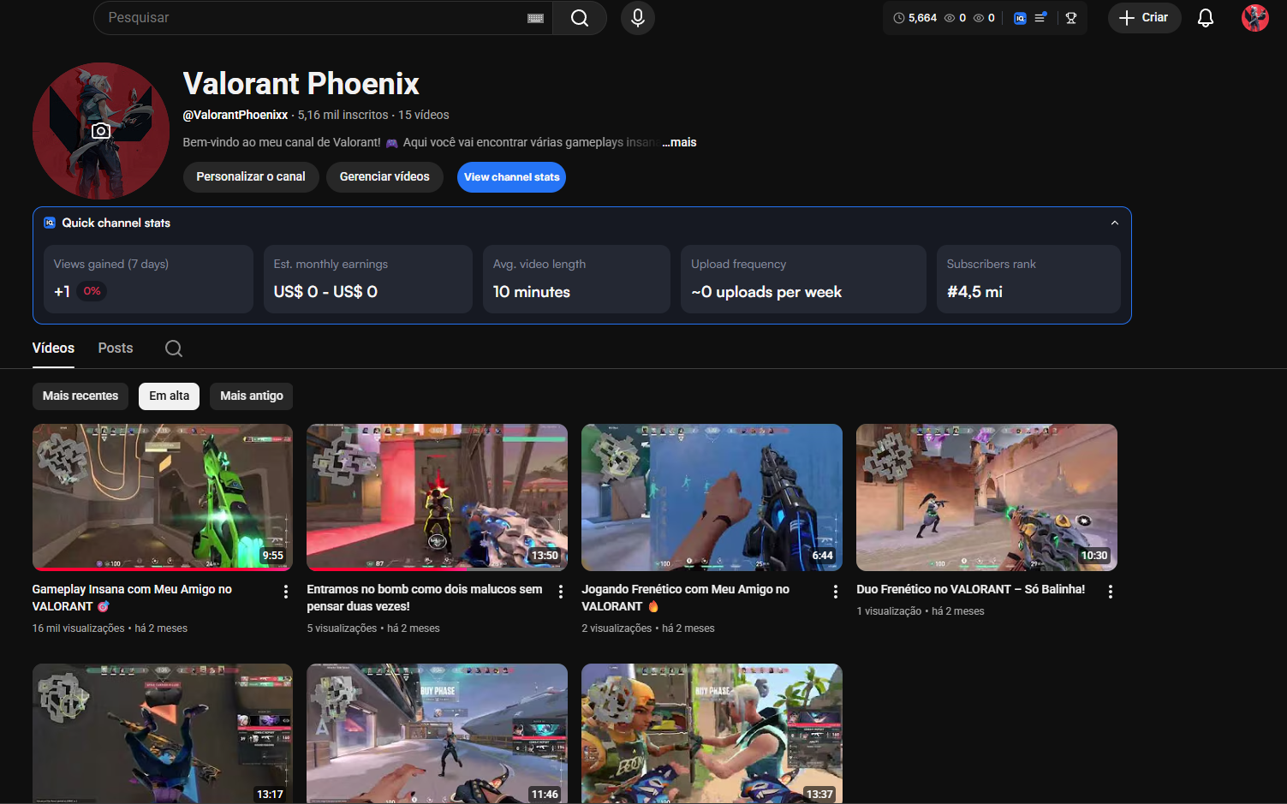Click the '16 mil visualizações' text

click(x=79, y=628)
